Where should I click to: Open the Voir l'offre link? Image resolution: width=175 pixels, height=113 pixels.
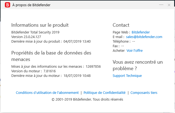pos(135,51)
